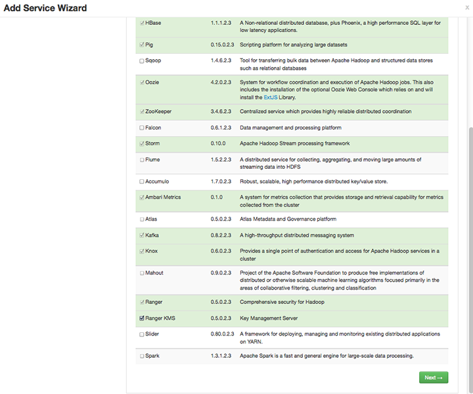Uncheck the Ranger KMS checkbox
The width and height of the screenshot is (473, 394).
(x=142, y=318)
